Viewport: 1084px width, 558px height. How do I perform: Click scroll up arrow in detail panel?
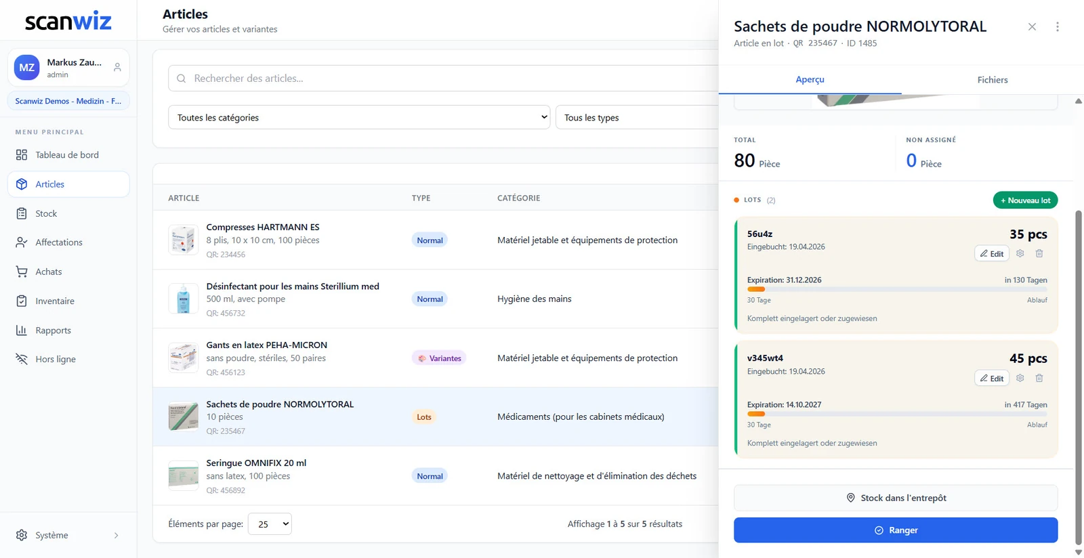(1079, 101)
